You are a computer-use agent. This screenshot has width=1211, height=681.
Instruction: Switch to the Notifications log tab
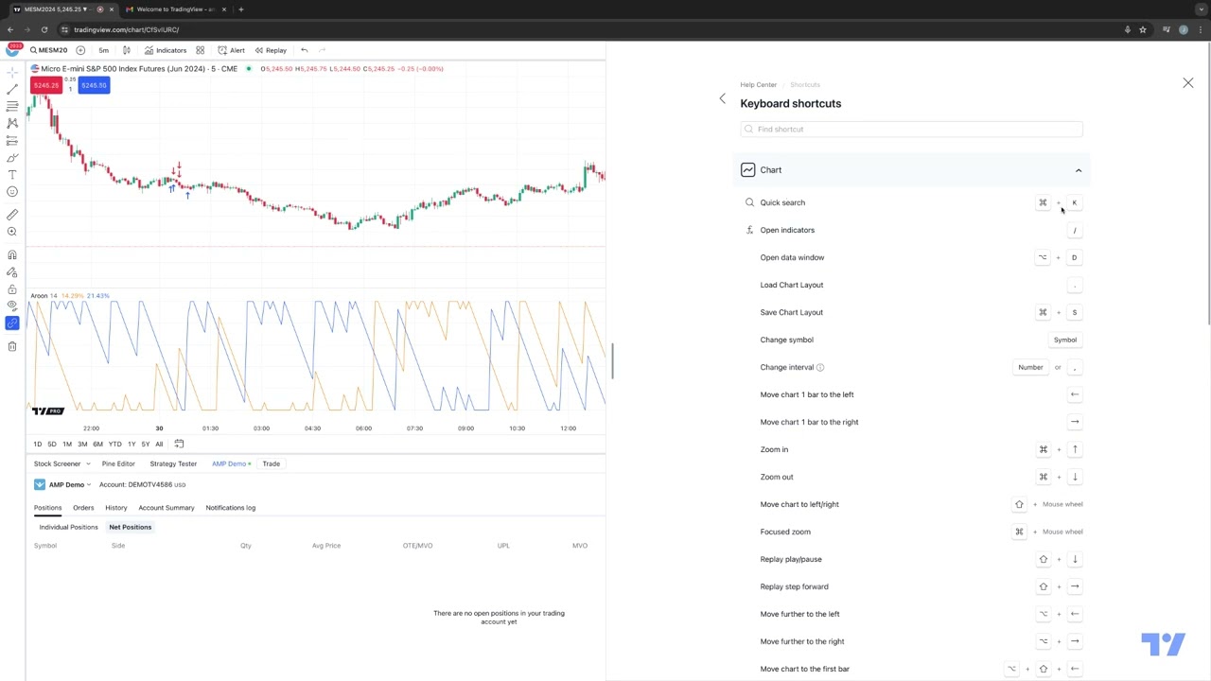pyautogui.click(x=231, y=508)
